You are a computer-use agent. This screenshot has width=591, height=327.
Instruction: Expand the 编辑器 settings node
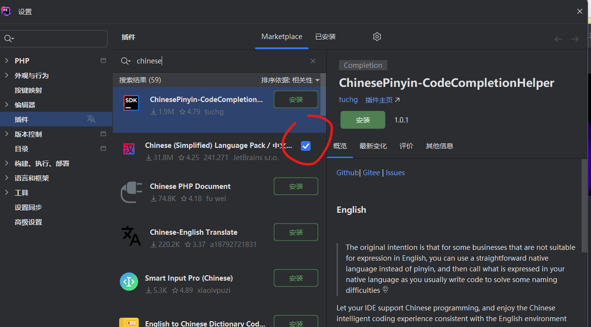[x=6, y=104]
